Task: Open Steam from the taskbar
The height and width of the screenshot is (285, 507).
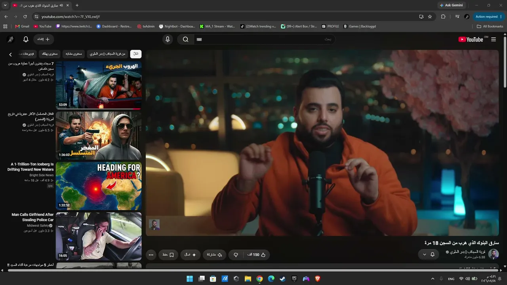Action: [x=282, y=279]
